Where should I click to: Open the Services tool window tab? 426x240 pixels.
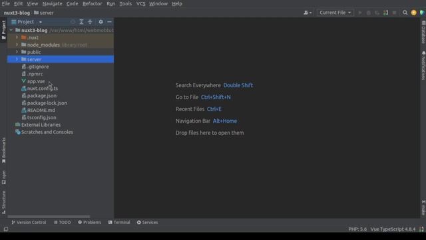click(x=147, y=222)
